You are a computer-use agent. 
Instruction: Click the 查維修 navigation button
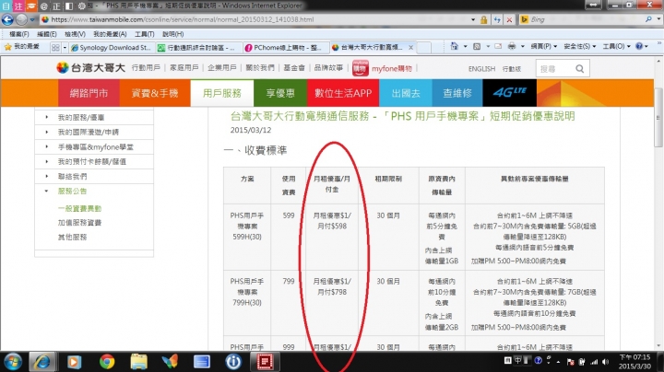(x=457, y=93)
